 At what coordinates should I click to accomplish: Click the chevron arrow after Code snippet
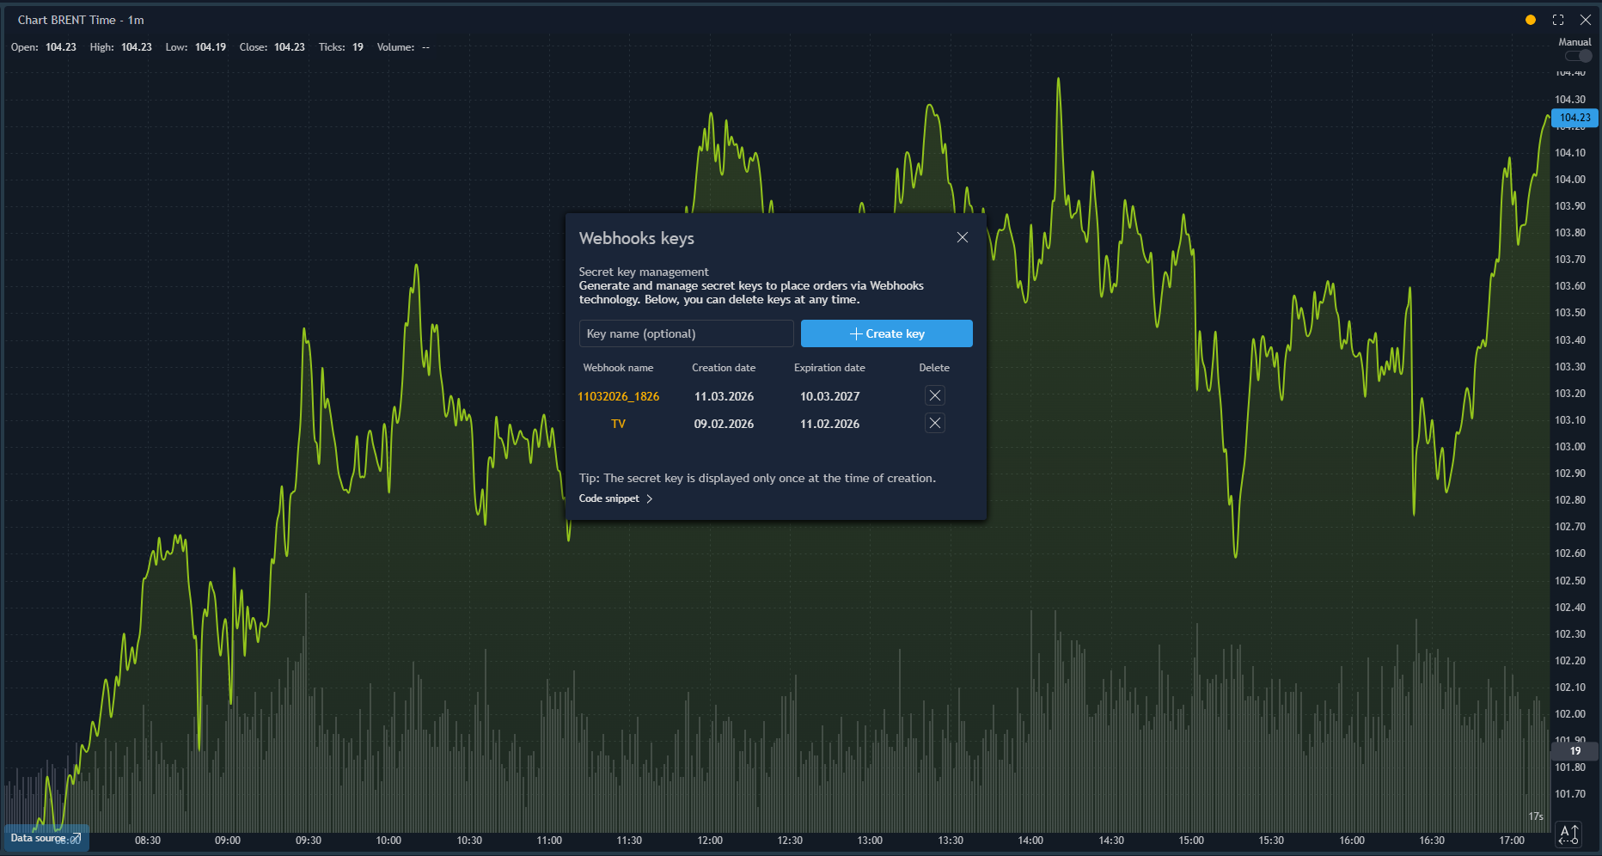(651, 498)
